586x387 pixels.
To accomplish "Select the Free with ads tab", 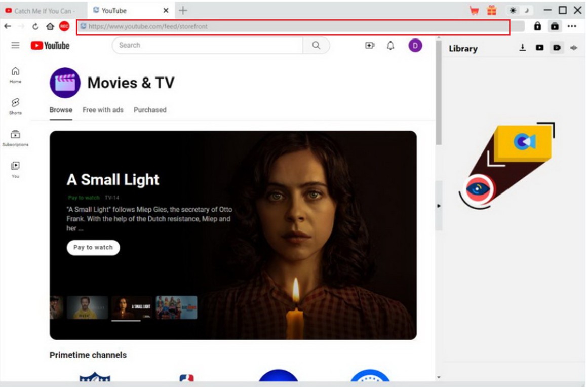I will 103,110.
